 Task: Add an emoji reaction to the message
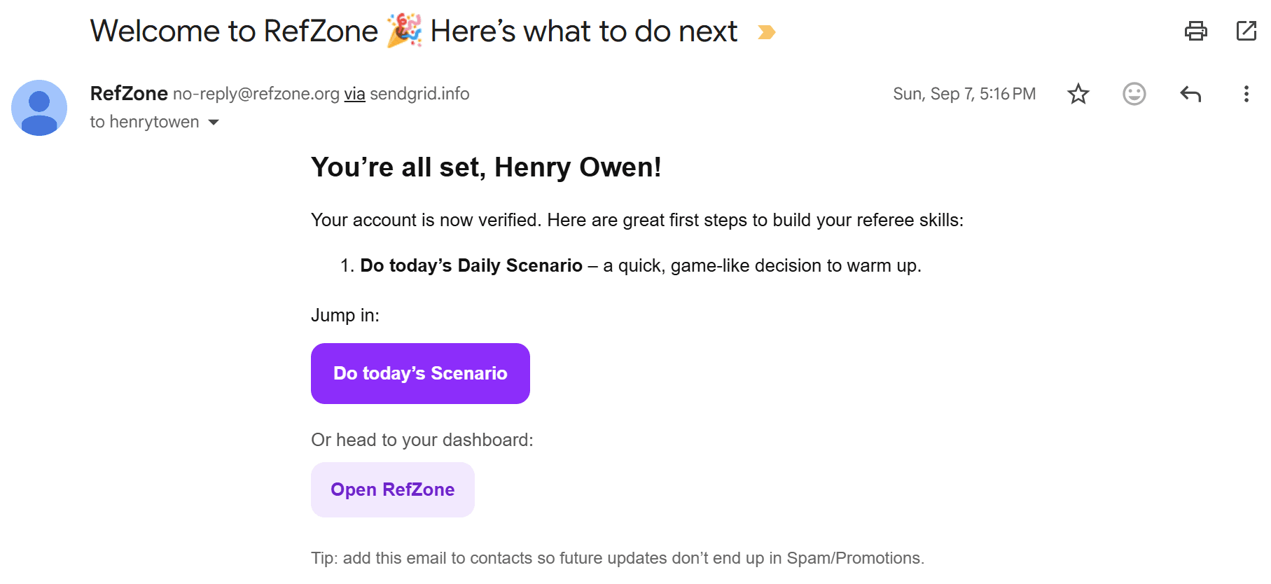[1134, 94]
